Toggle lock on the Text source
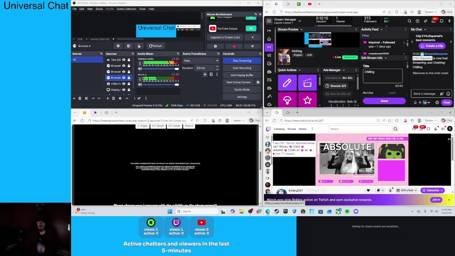Viewport: 455px width, 256px height. (129, 60)
